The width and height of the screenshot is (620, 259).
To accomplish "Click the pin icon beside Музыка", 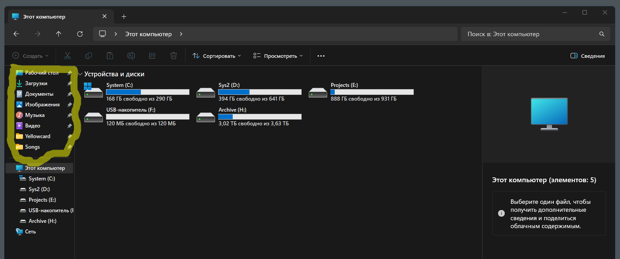I will (69, 115).
